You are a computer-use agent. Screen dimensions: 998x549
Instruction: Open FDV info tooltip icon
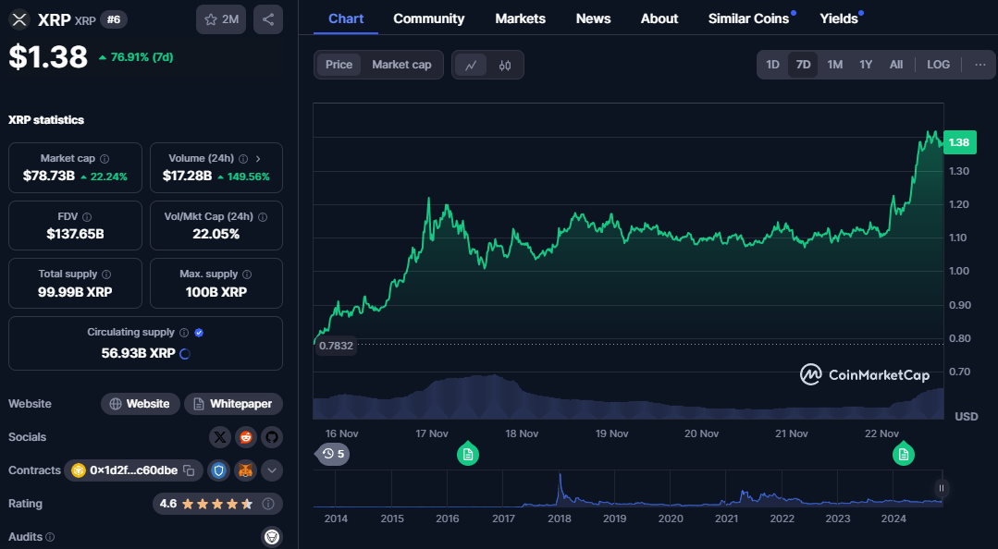click(87, 217)
